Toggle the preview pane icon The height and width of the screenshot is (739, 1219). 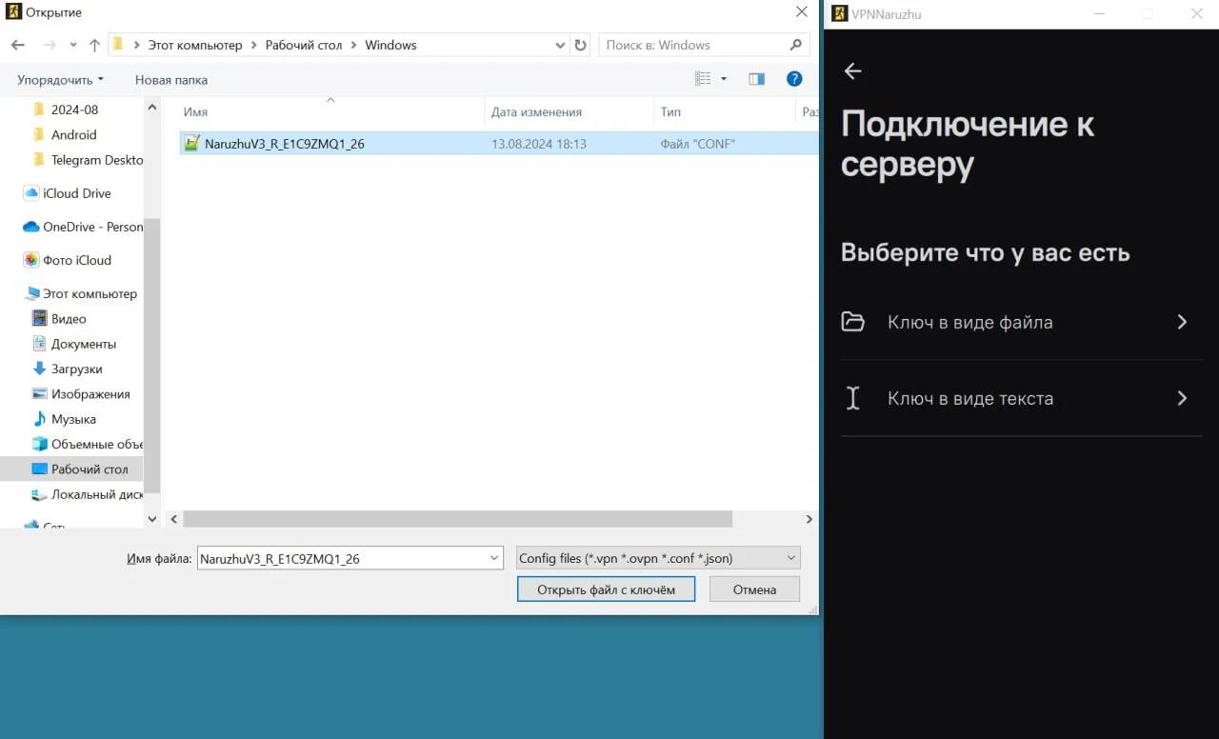[756, 79]
